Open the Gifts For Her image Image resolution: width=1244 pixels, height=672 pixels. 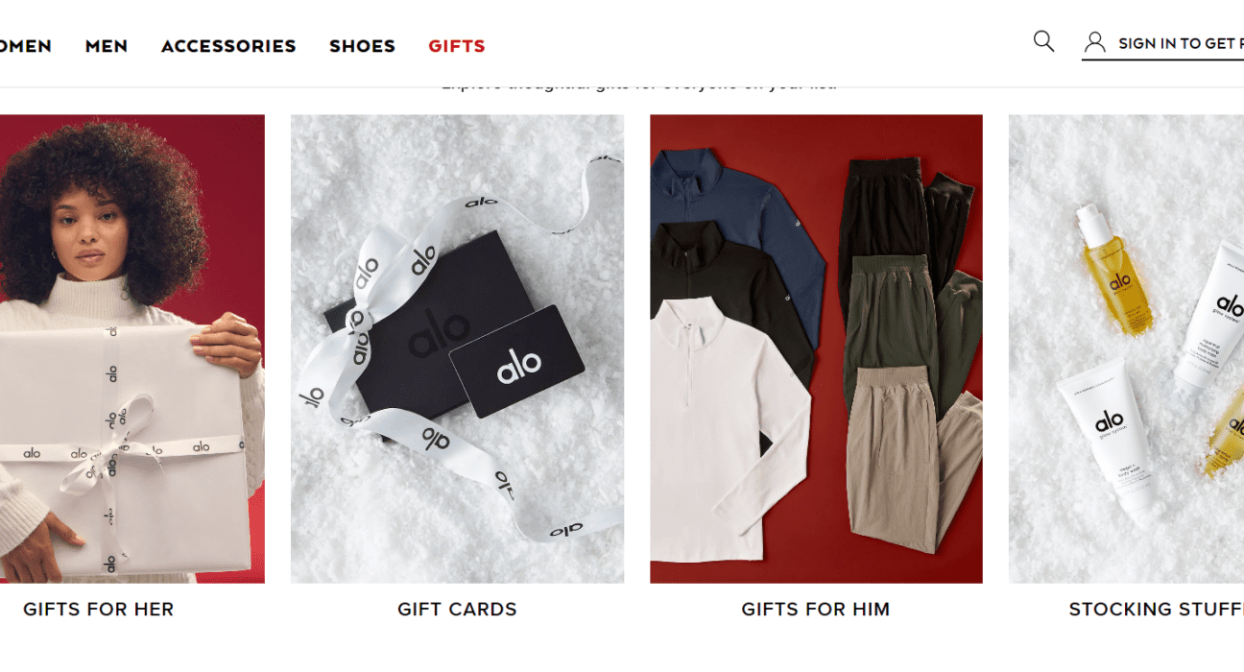pyautogui.click(x=132, y=348)
